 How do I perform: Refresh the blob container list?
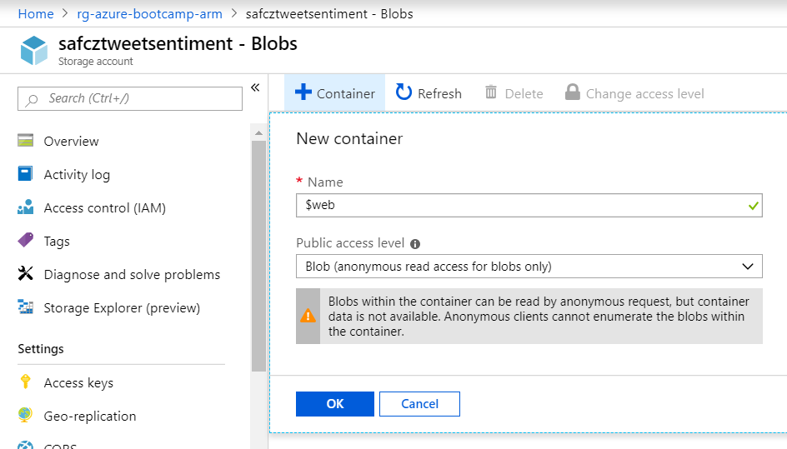pos(429,93)
